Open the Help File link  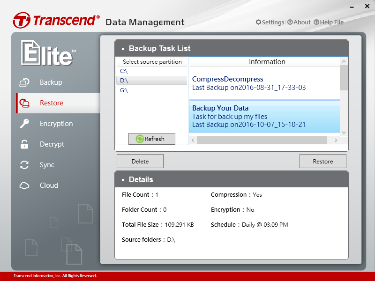[x=328, y=22]
